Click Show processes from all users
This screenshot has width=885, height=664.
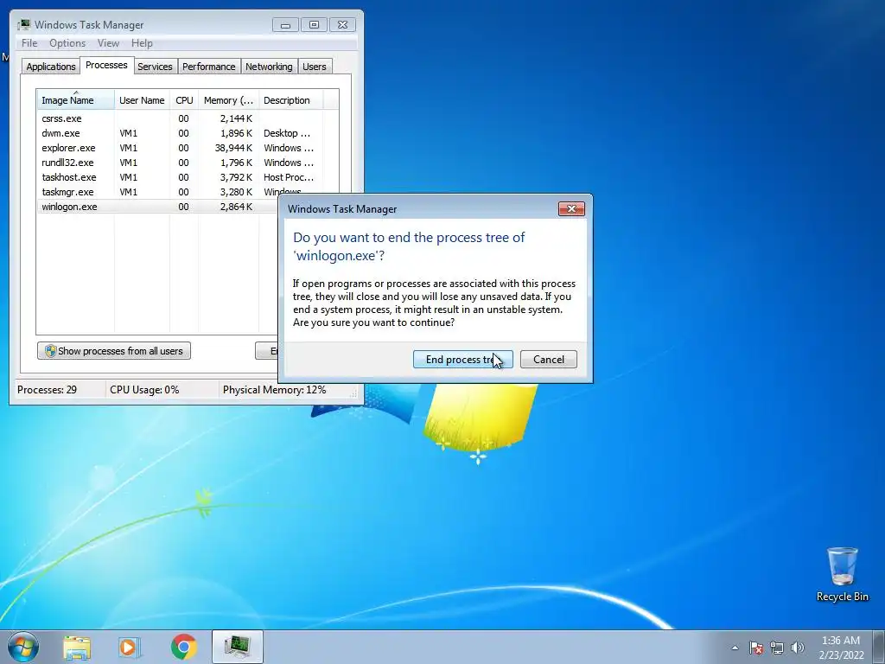tap(114, 351)
